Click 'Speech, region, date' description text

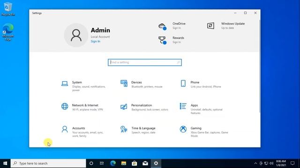point(143,133)
